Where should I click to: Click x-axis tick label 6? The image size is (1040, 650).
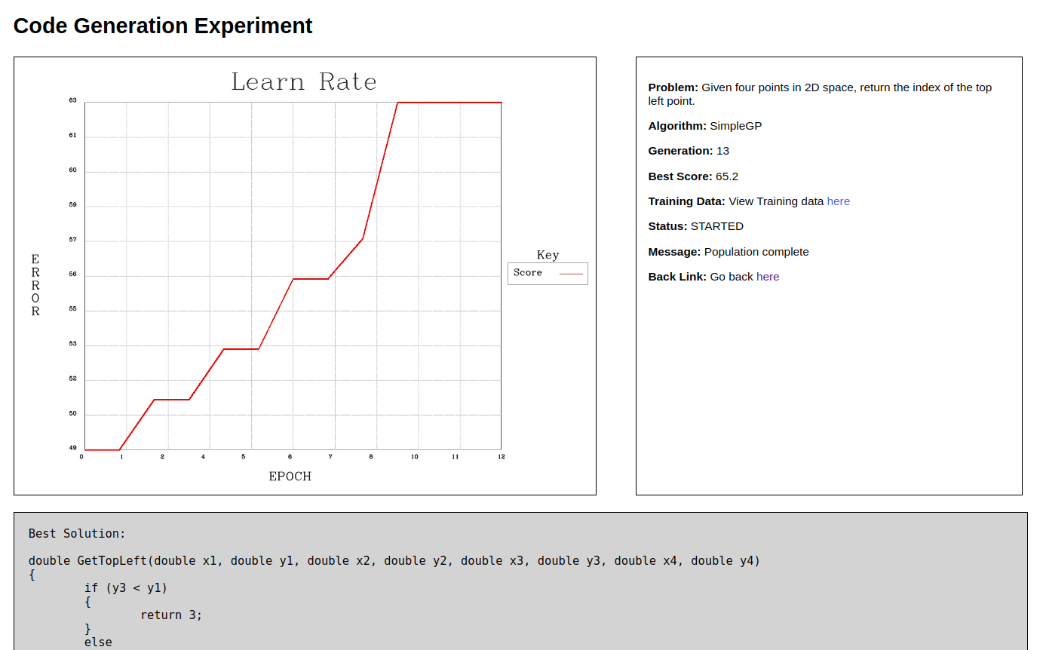290,457
